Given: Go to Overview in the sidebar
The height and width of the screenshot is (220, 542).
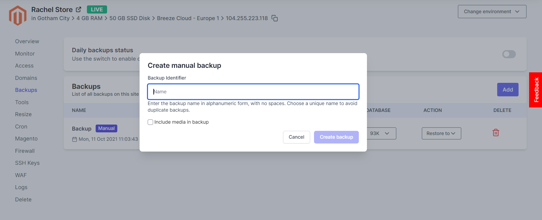Looking at the screenshot, I should 27,41.
